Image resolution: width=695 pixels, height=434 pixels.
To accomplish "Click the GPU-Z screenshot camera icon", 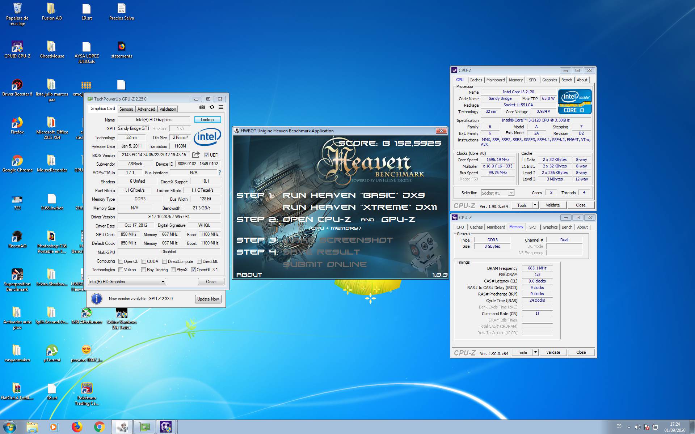I will (x=202, y=107).
